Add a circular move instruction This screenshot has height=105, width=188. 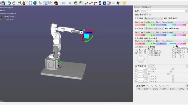tap(95, 3)
